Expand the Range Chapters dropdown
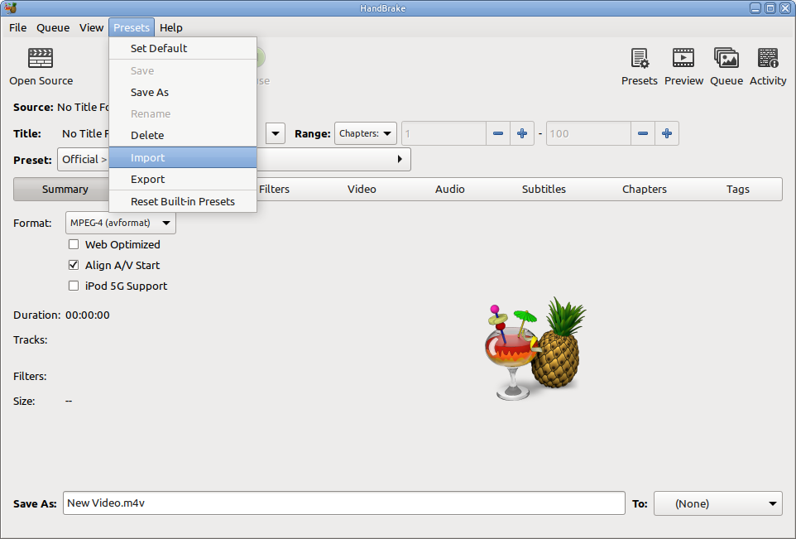The image size is (796, 539). click(x=365, y=134)
